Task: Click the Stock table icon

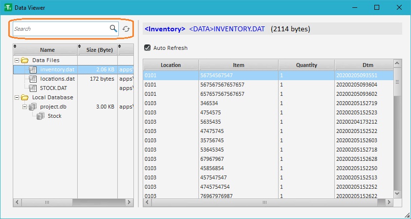Action: [x=41, y=116]
